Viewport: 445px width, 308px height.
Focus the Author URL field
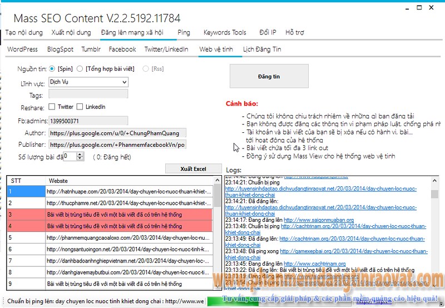[117, 133]
